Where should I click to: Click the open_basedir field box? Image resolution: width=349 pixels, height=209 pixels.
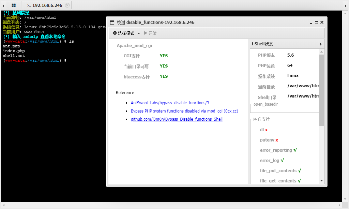[284, 109]
